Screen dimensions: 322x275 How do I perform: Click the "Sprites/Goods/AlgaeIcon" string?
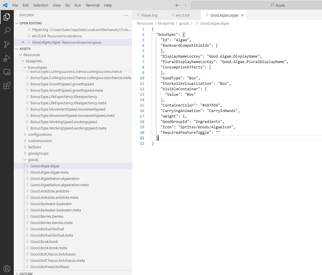coord(206,127)
